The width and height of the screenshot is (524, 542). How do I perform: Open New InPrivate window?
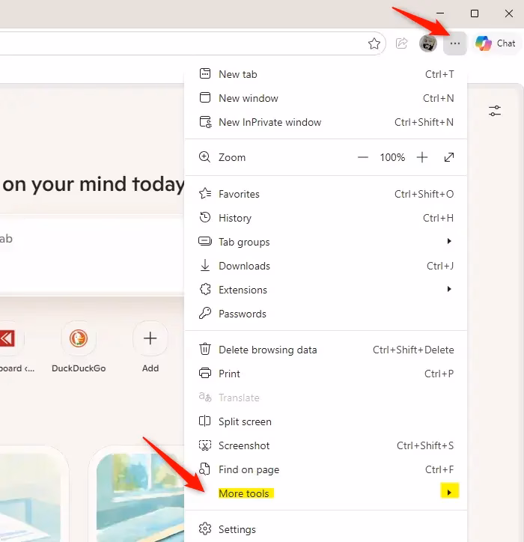pyautogui.click(x=326, y=122)
